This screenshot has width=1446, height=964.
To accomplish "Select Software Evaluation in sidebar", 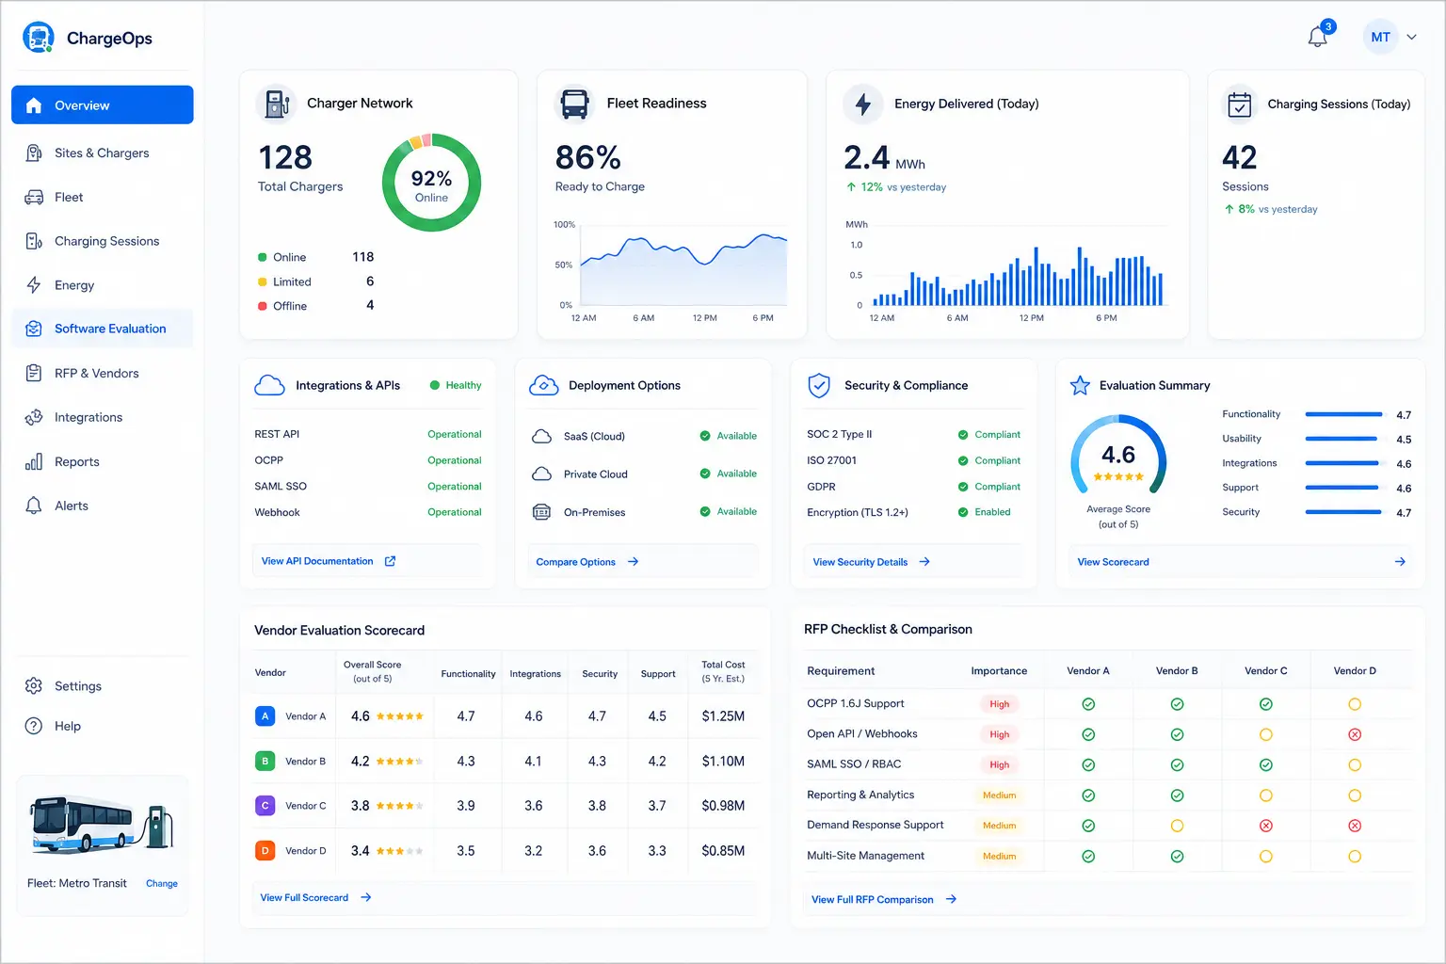I will 103,329.
